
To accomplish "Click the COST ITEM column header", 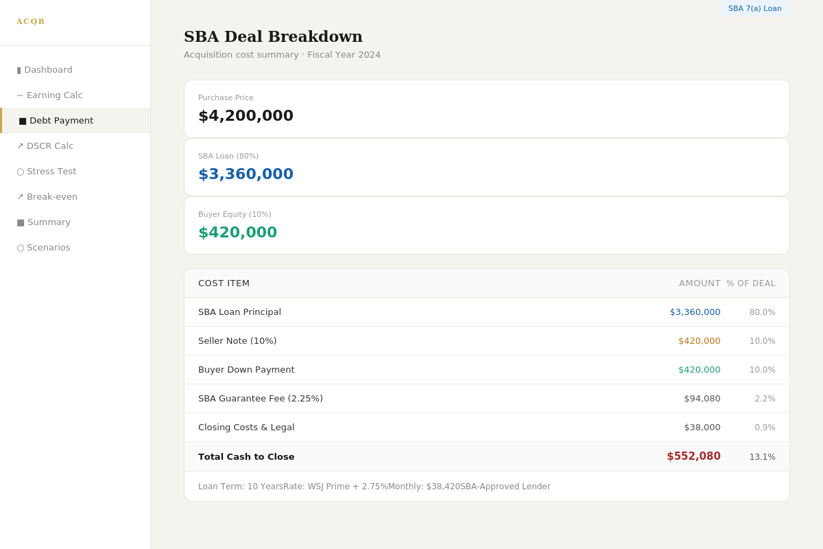I will pos(224,283).
